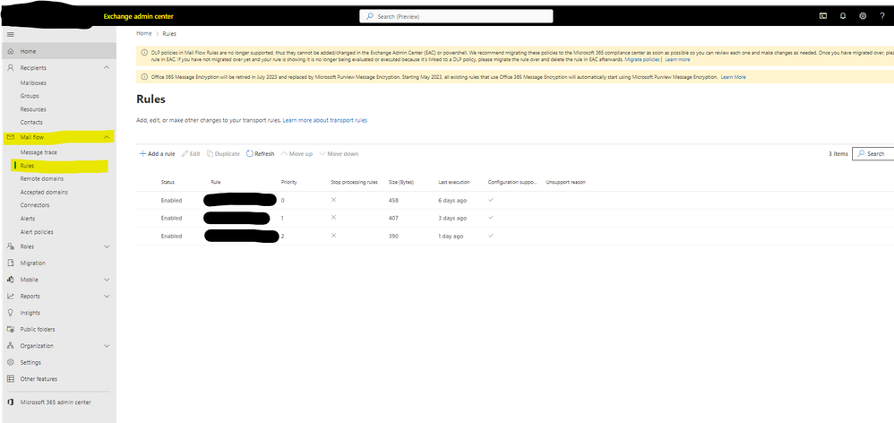Click the magnifier in the rules search box
The height and width of the screenshot is (423, 894).
tap(861, 153)
